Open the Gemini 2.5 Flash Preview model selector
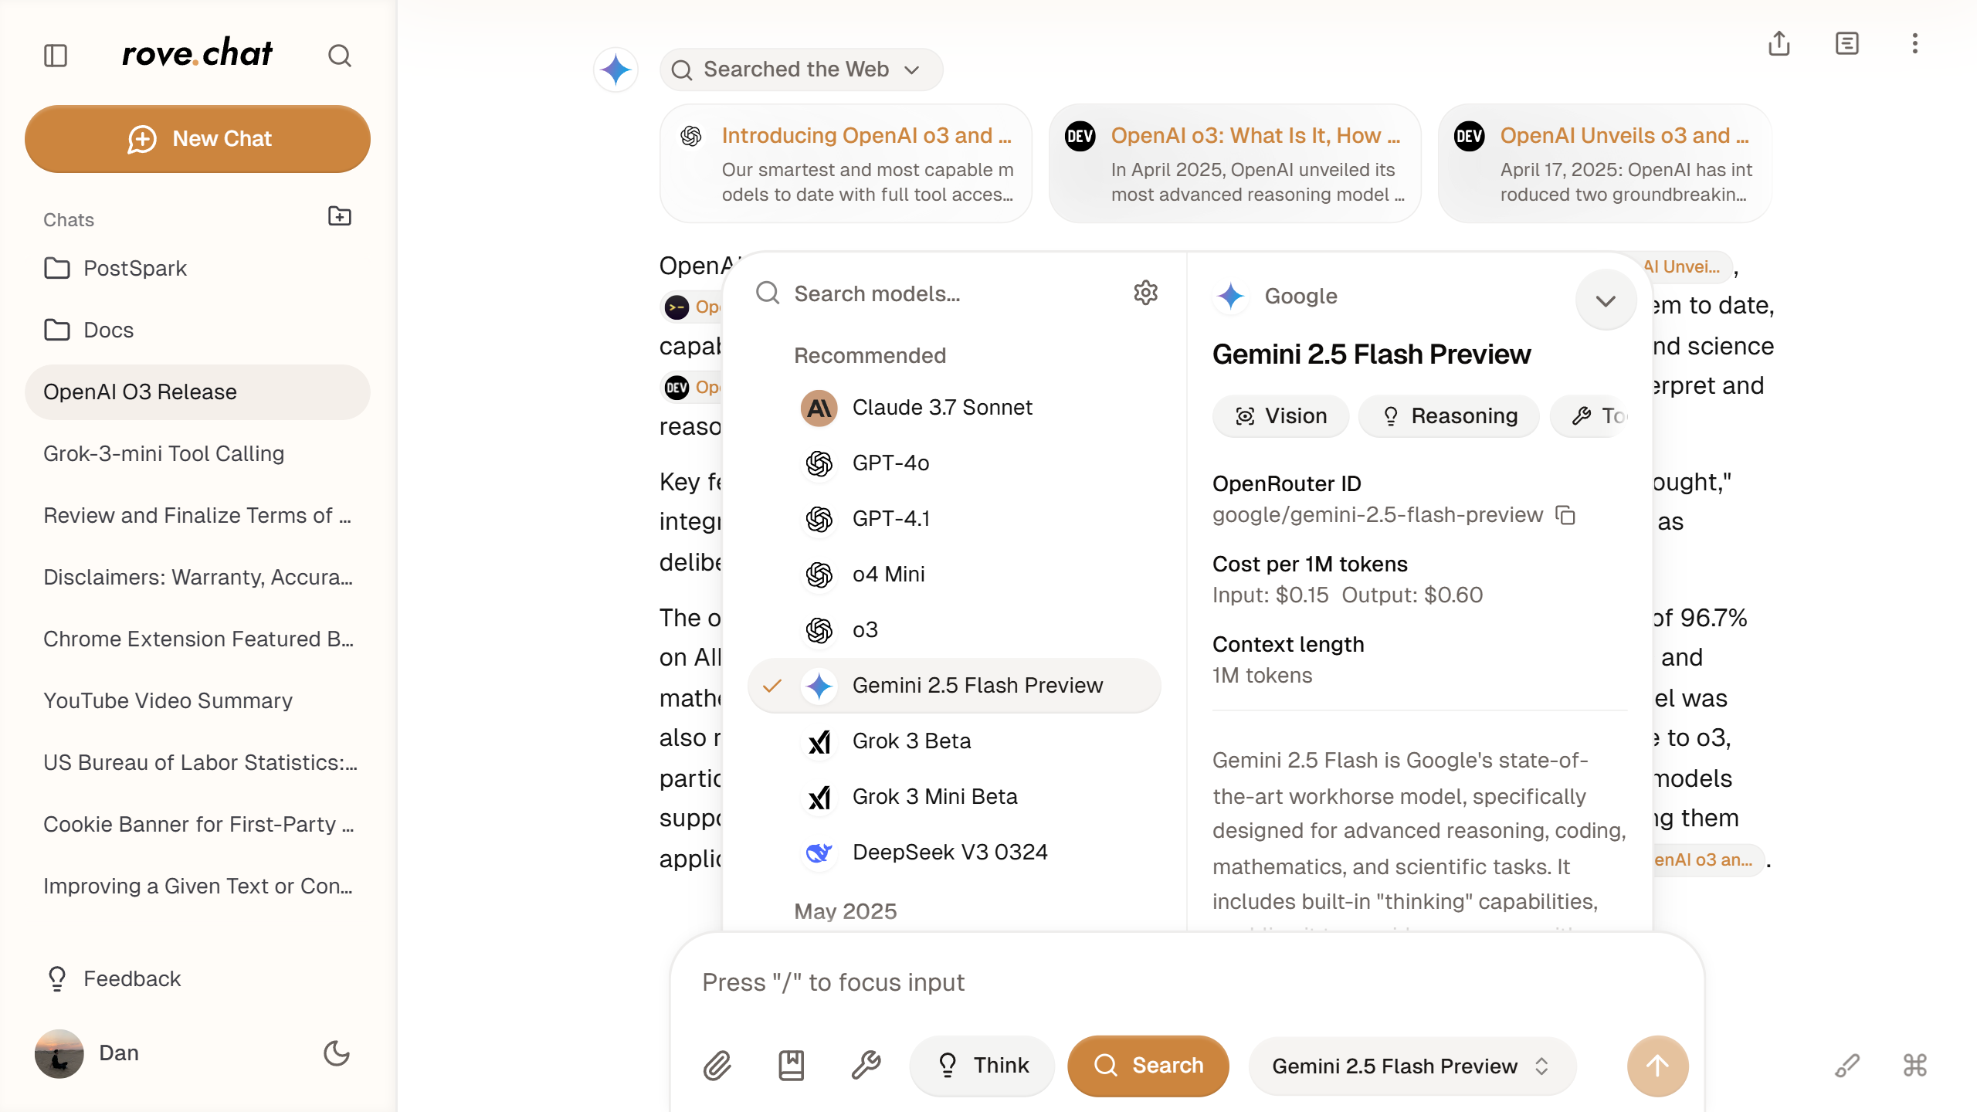Image resolution: width=1977 pixels, height=1112 pixels. (1410, 1066)
